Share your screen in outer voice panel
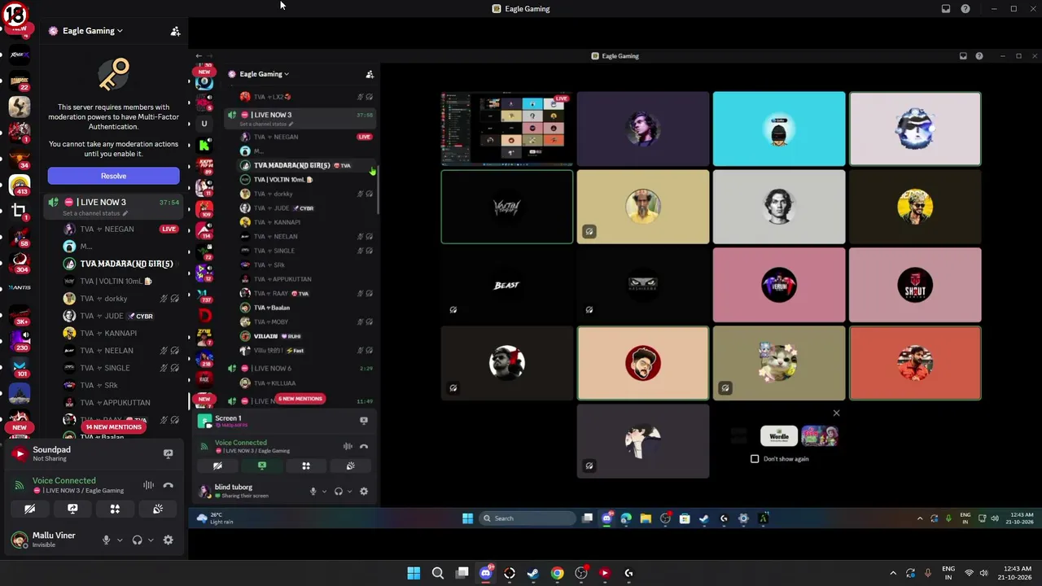The image size is (1042, 586). (72, 509)
